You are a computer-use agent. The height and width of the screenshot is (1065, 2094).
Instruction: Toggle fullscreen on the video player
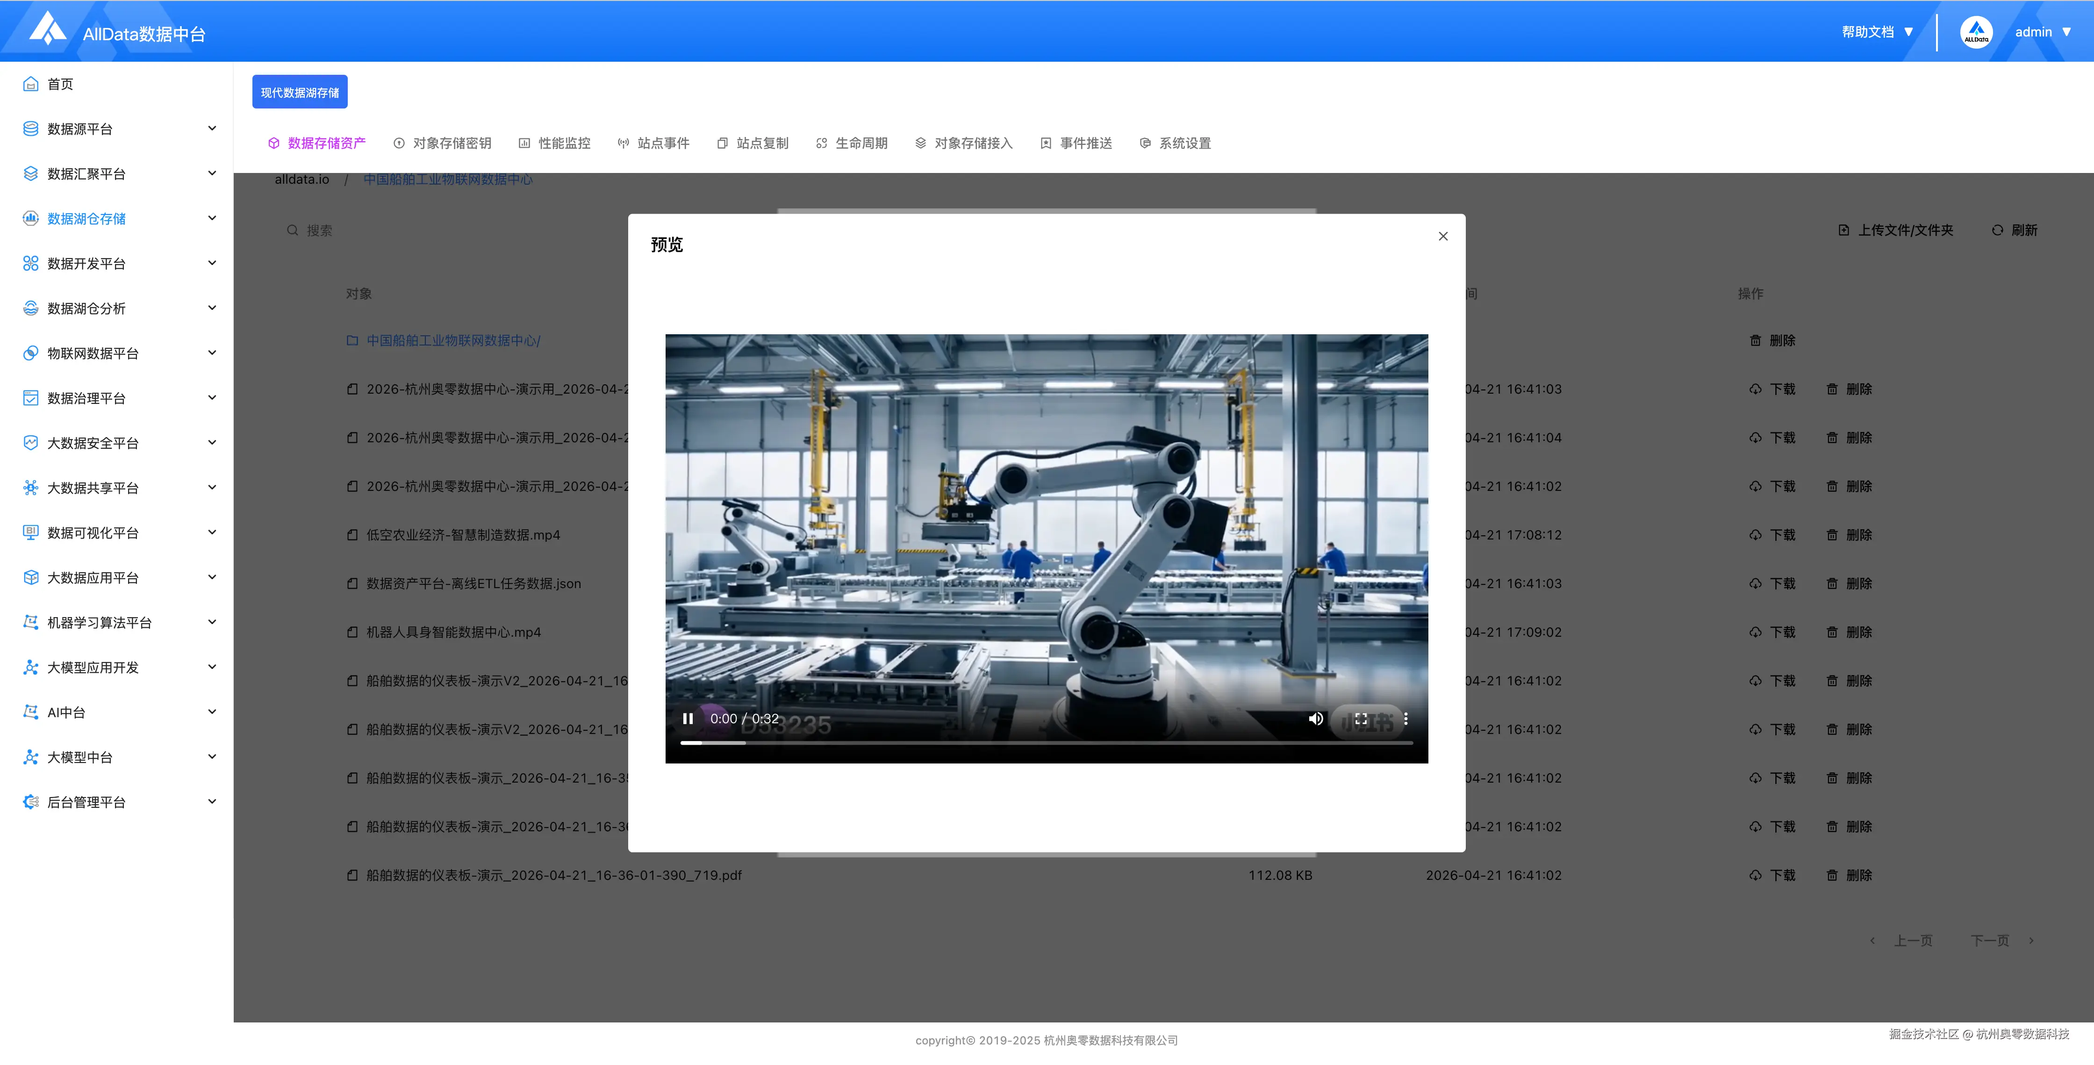point(1361,719)
